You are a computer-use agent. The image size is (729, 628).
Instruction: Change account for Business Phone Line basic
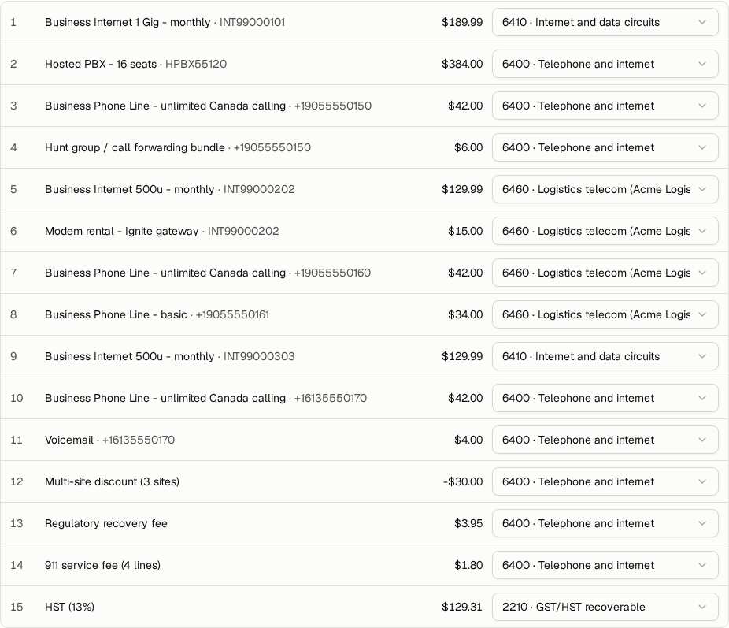click(605, 314)
